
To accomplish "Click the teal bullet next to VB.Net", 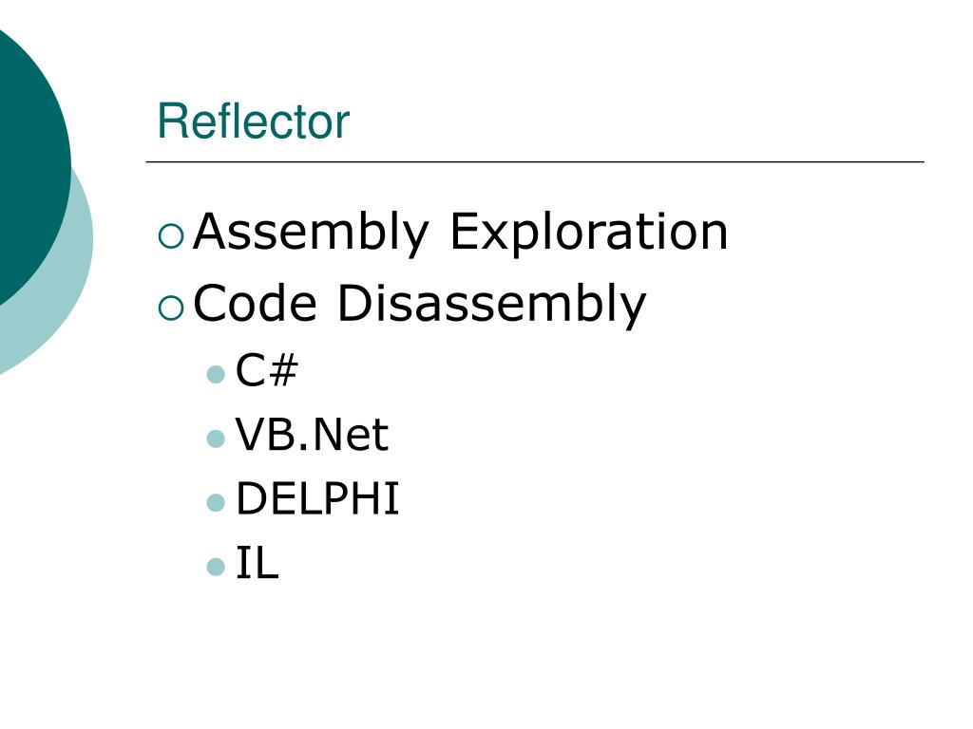I will 216,439.
